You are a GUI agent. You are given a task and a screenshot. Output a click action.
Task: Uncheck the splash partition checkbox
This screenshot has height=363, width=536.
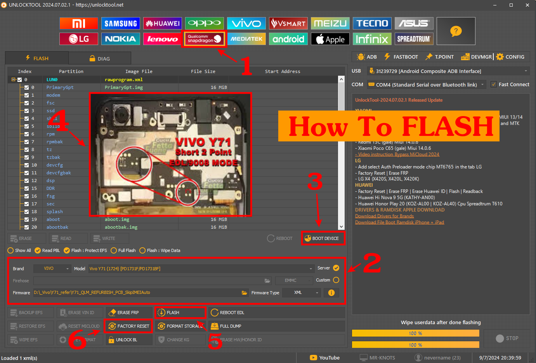[x=26, y=212]
